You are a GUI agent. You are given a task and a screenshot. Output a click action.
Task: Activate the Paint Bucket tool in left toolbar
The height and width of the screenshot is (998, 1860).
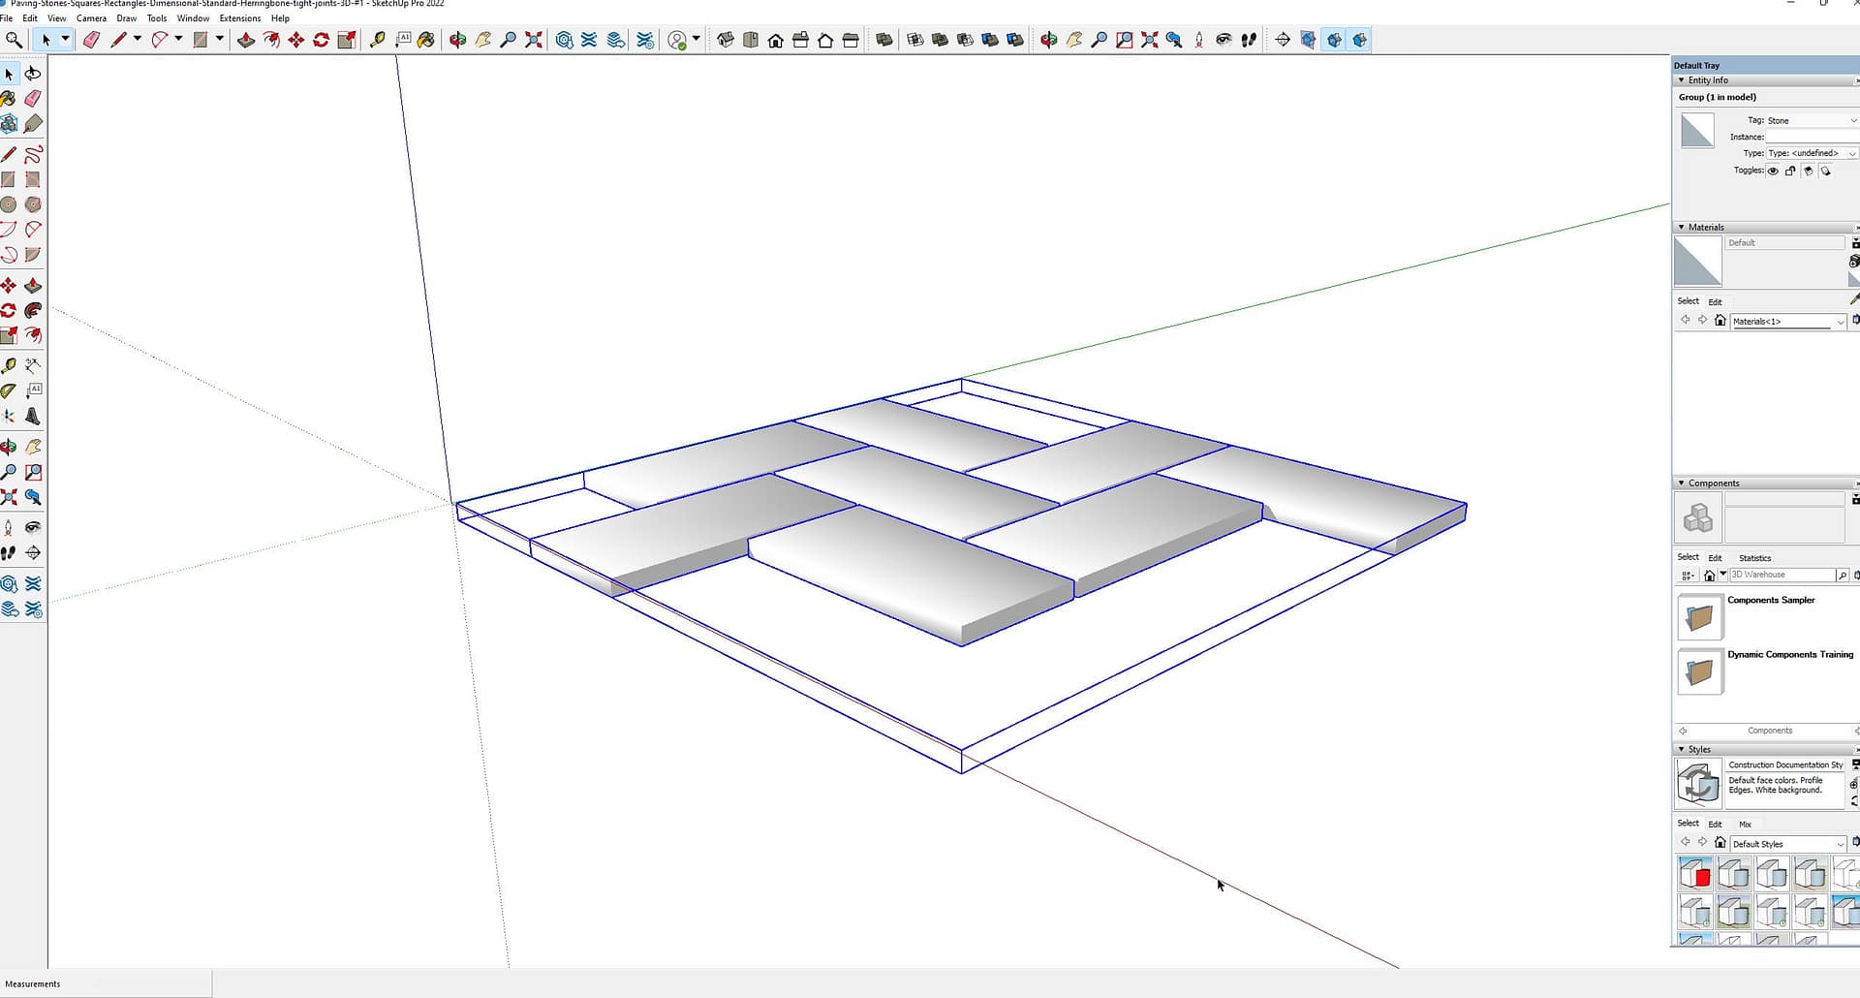(9, 99)
